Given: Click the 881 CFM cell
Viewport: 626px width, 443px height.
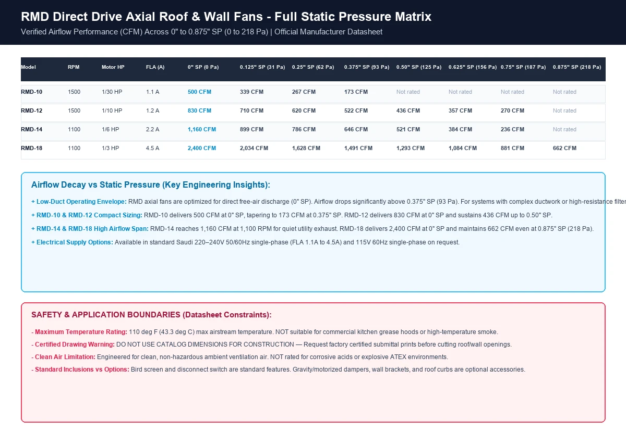Looking at the screenshot, I should (x=513, y=149).
